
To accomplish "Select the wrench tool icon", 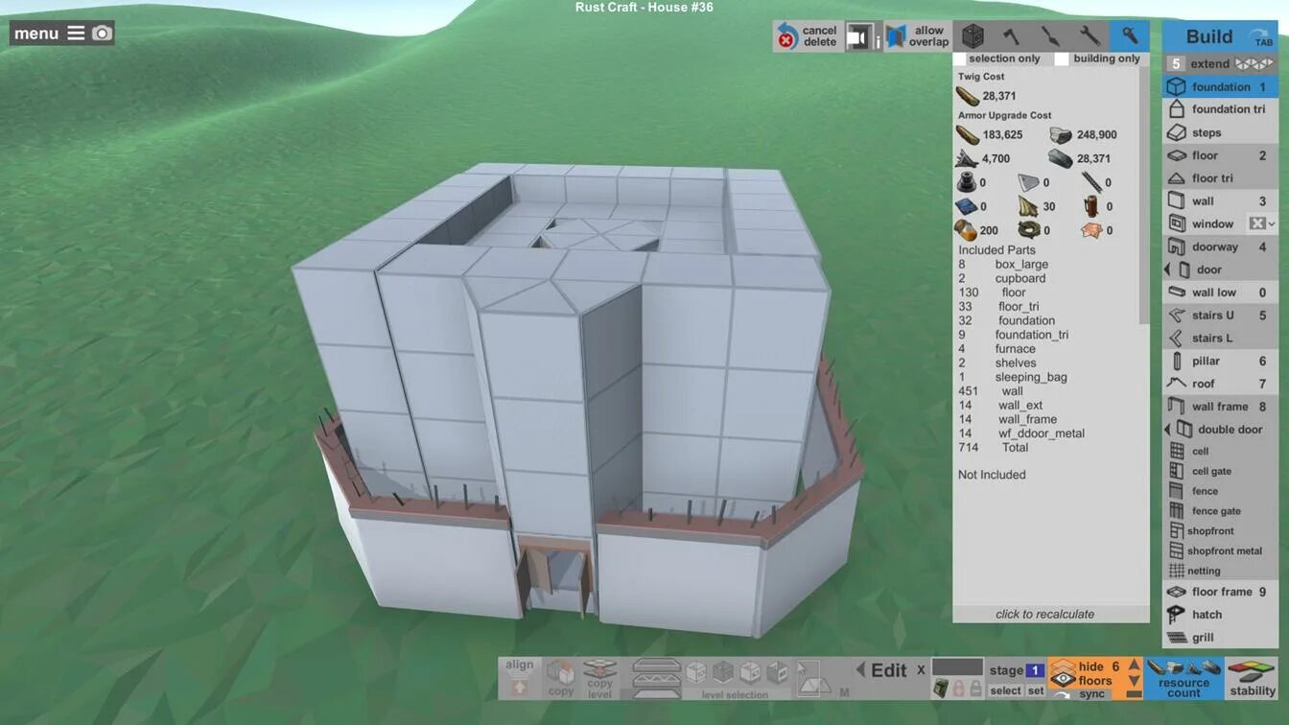I will tap(1090, 36).
